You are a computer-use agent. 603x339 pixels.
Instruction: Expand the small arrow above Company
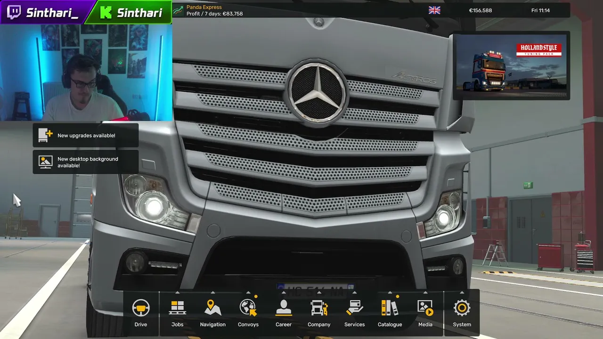319,293
